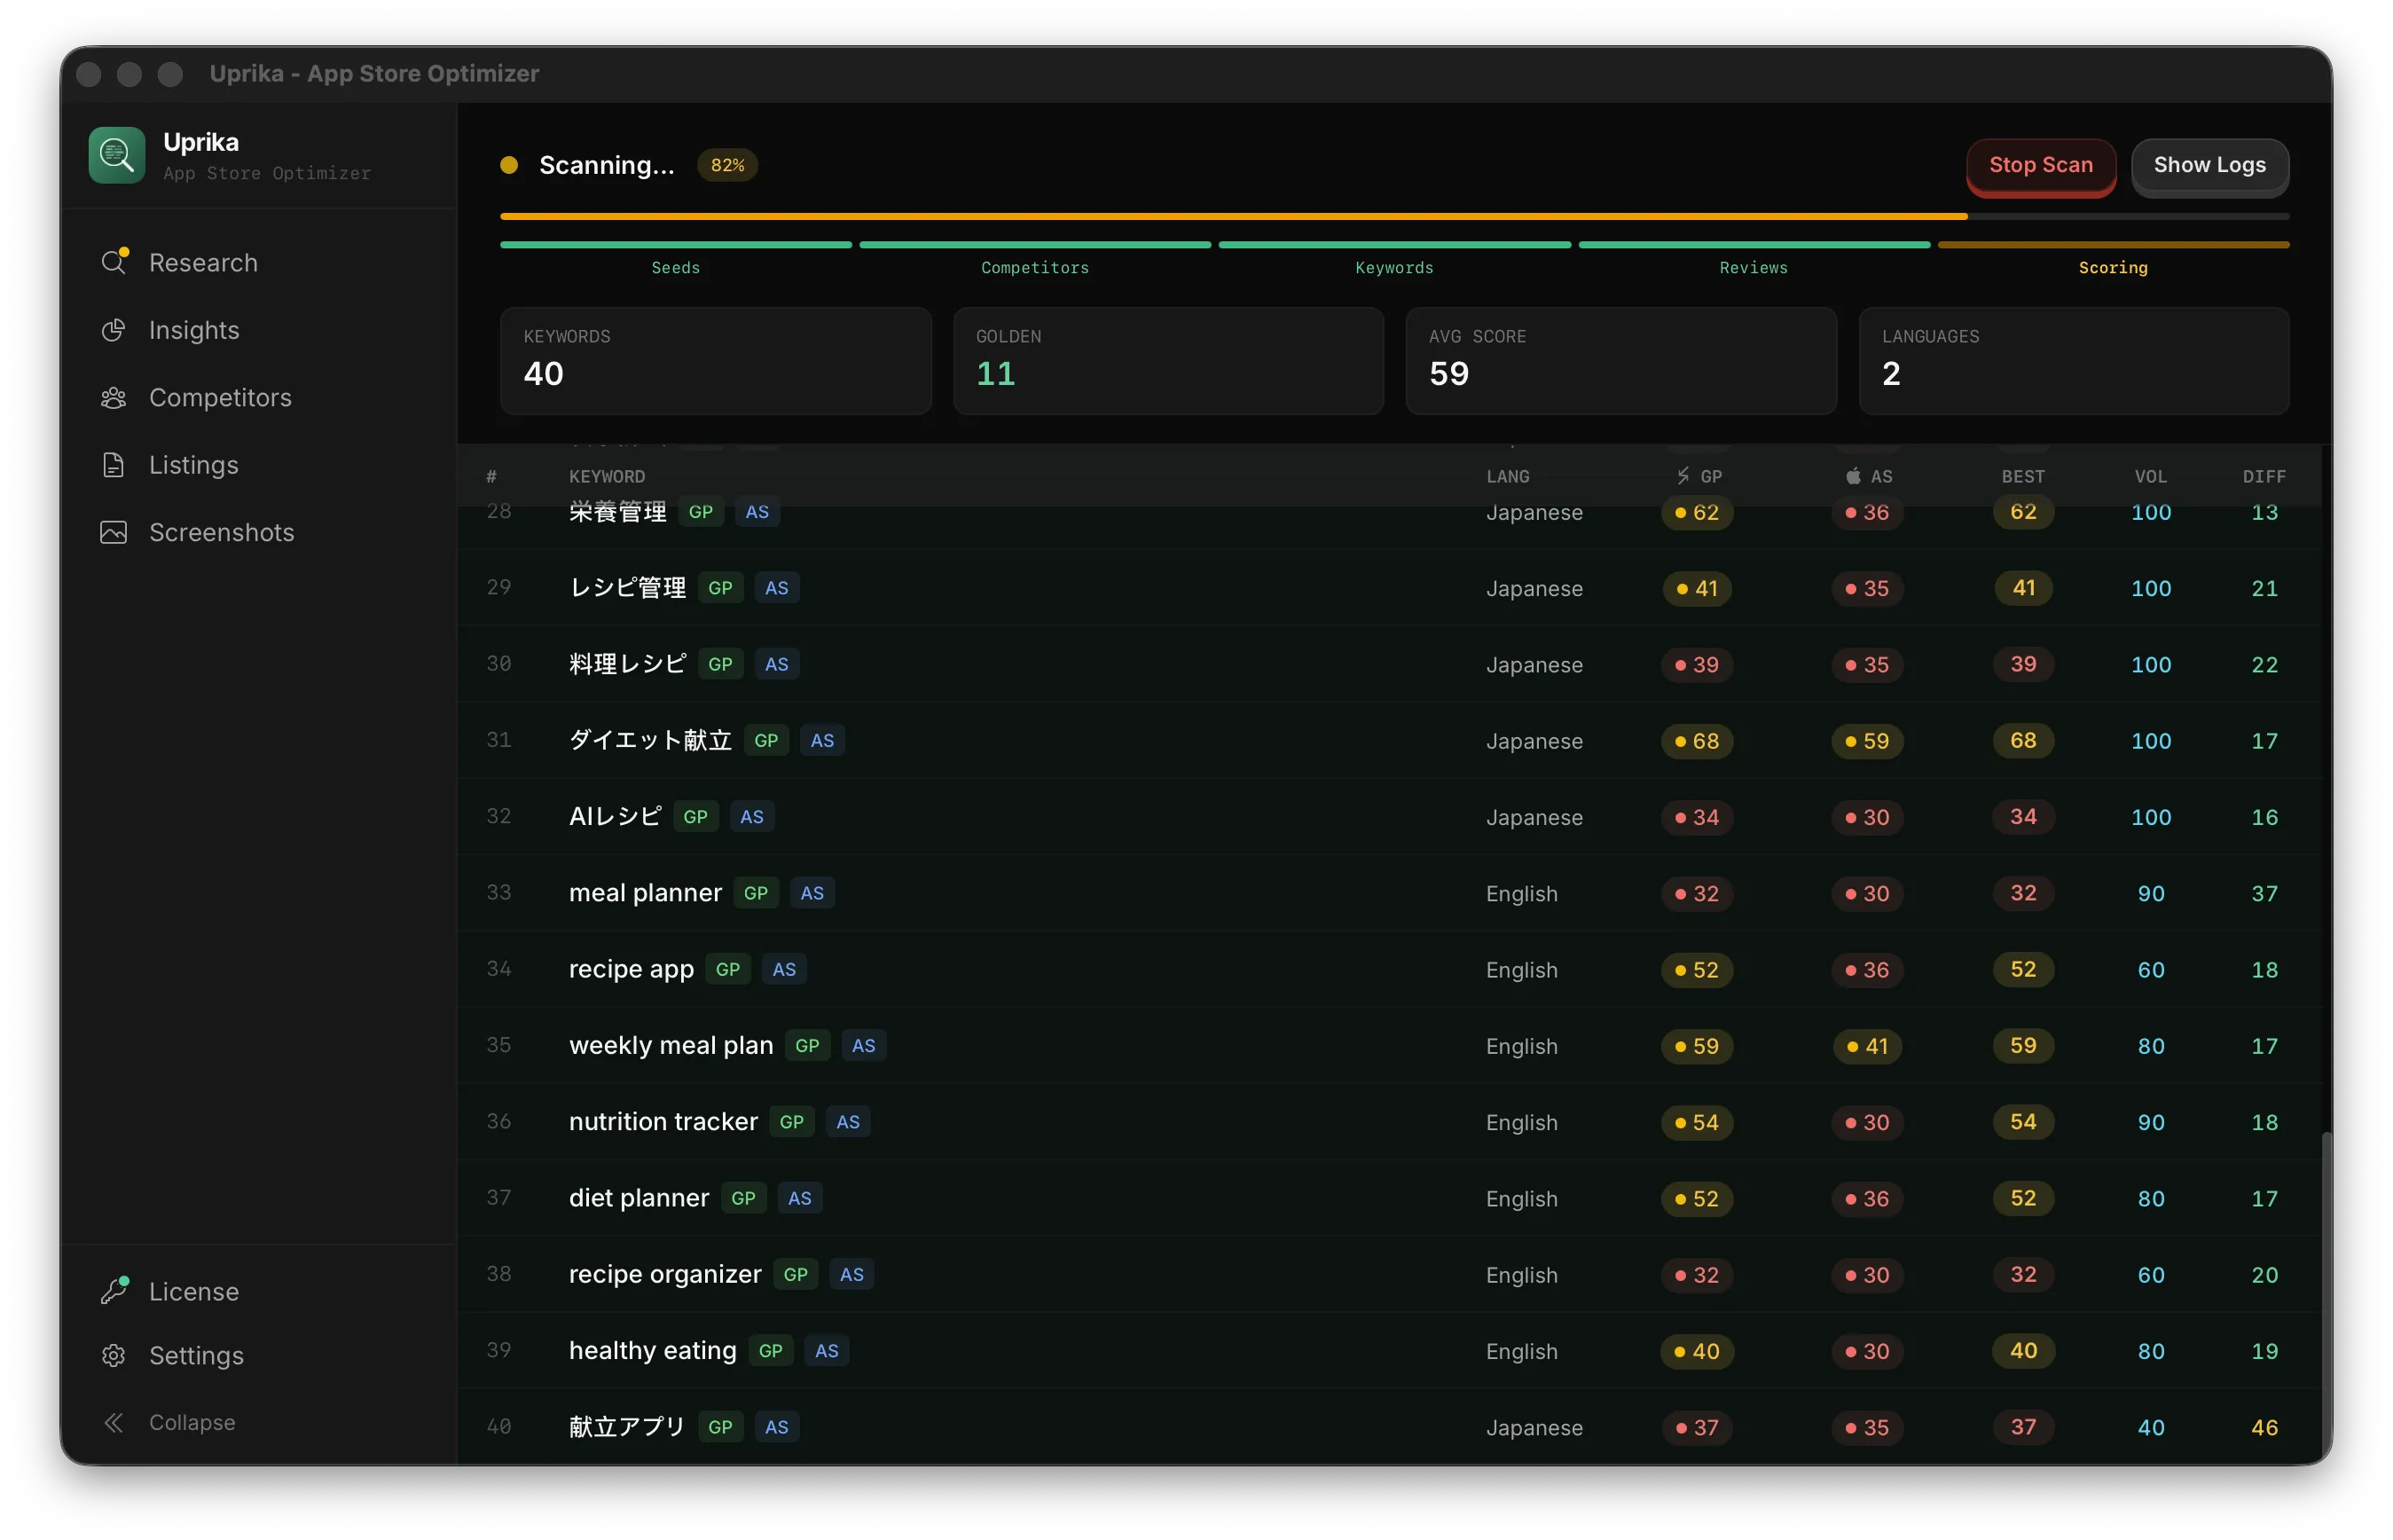
Task: Click the 栄養管理 keyword text
Action: pyautogui.click(x=617, y=512)
